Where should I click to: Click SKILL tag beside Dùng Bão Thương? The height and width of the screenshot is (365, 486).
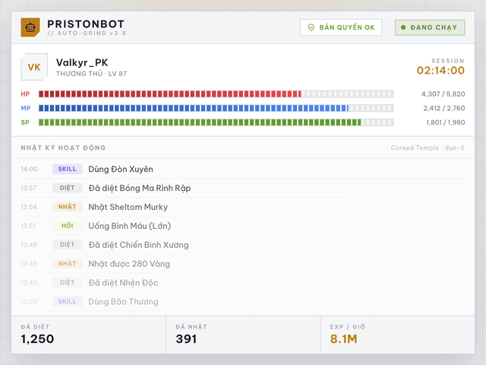(68, 301)
